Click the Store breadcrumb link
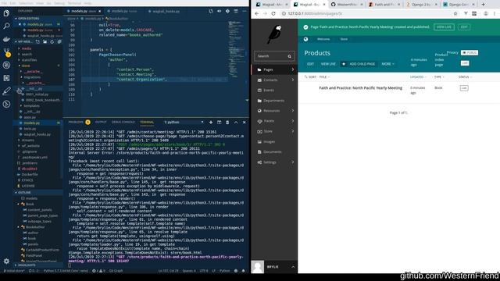The height and width of the screenshot is (281, 500). [x=344, y=39]
